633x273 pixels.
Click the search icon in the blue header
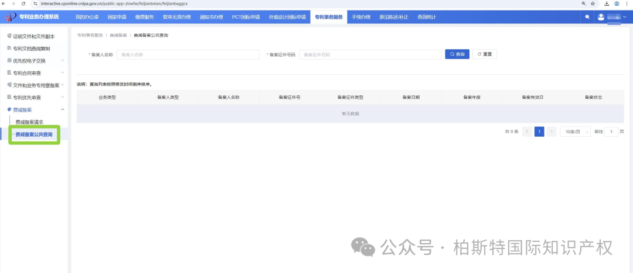click(x=587, y=17)
